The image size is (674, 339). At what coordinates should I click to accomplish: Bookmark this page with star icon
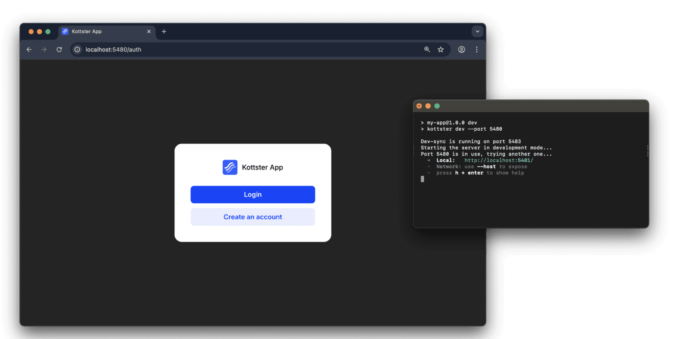pyautogui.click(x=441, y=49)
